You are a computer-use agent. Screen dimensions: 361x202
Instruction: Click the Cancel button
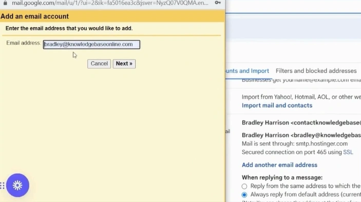click(99, 64)
